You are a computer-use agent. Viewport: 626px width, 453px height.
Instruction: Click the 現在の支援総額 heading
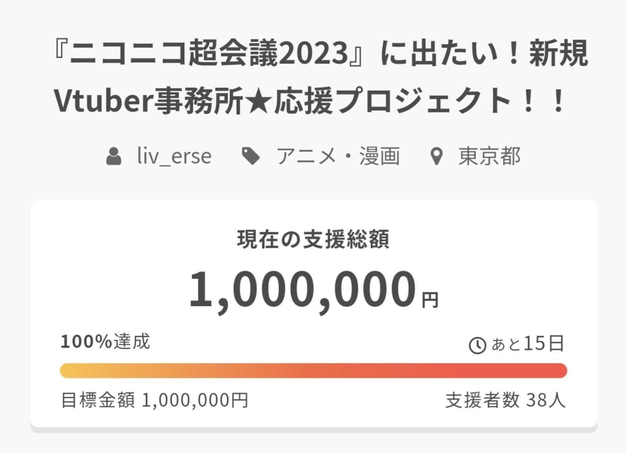[x=313, y=240]
